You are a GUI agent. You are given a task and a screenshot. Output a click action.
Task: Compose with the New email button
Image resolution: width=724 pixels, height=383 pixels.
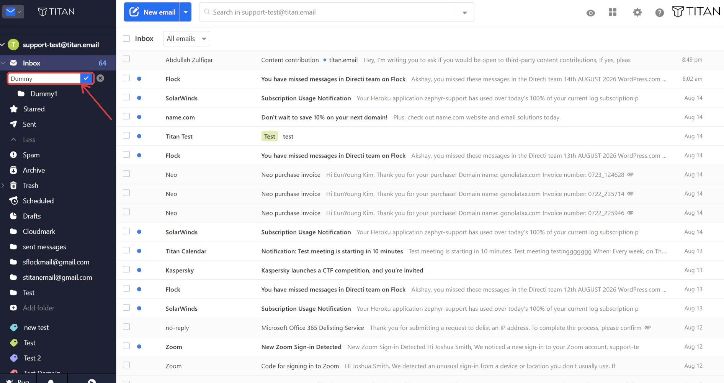(152, 12)
